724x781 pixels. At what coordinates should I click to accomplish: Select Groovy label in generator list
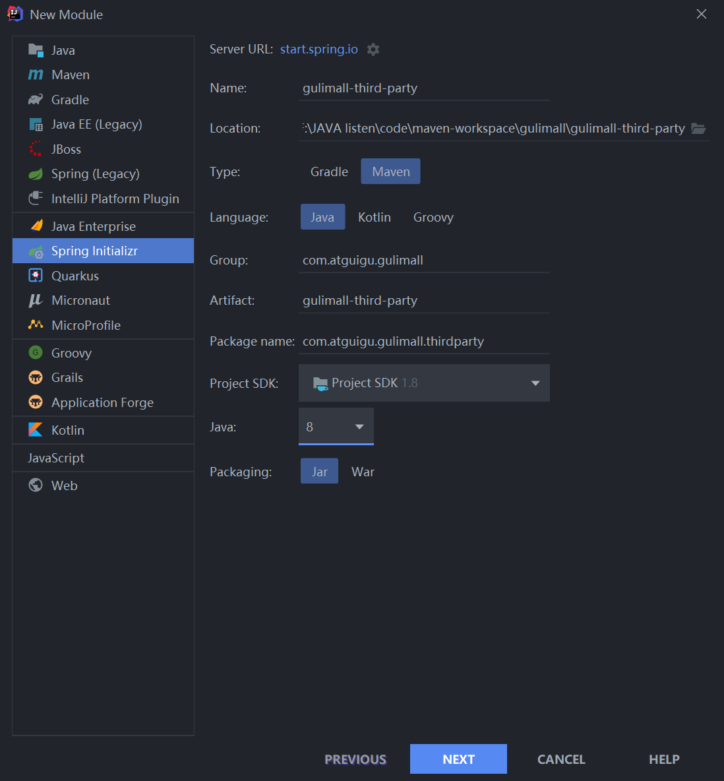[72, 353]
